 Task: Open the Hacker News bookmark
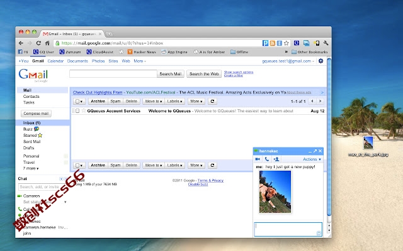(142, 52)
